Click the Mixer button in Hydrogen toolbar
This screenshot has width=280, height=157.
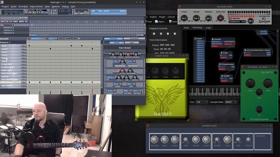click(x=97, y=11)
